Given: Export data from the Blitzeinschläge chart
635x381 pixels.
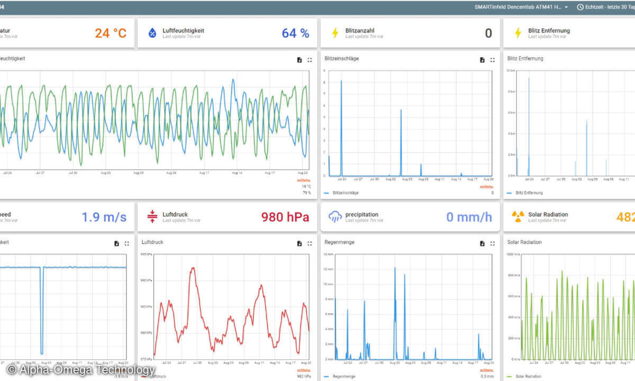Looking at the screenshot, I should click(482, 60).
